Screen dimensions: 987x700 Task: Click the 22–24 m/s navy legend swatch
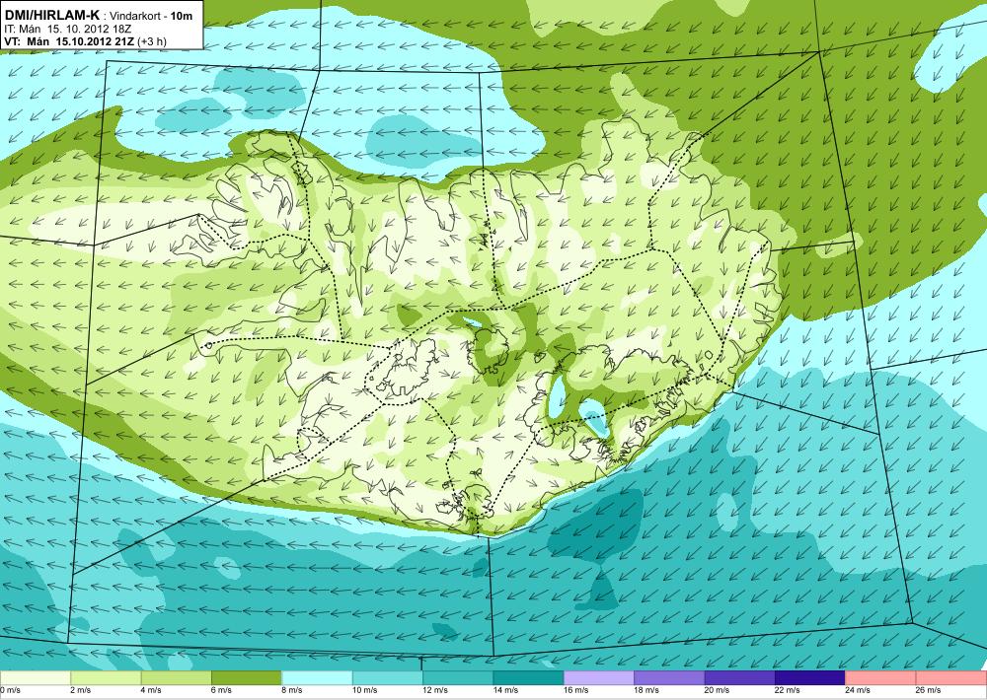click(x=810, y=678)
